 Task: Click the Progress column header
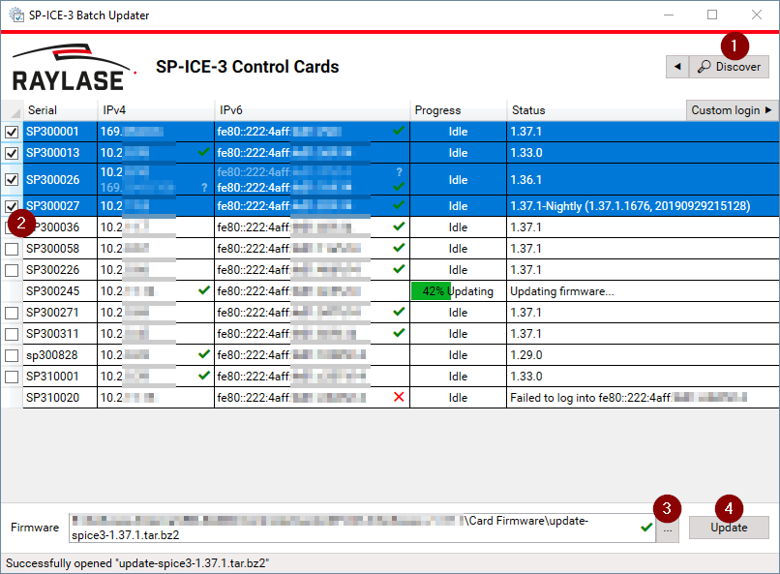tap(458, 110)
